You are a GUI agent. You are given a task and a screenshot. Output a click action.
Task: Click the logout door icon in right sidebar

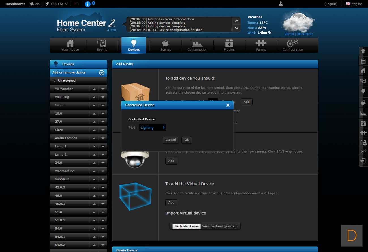tap(363, 161)
